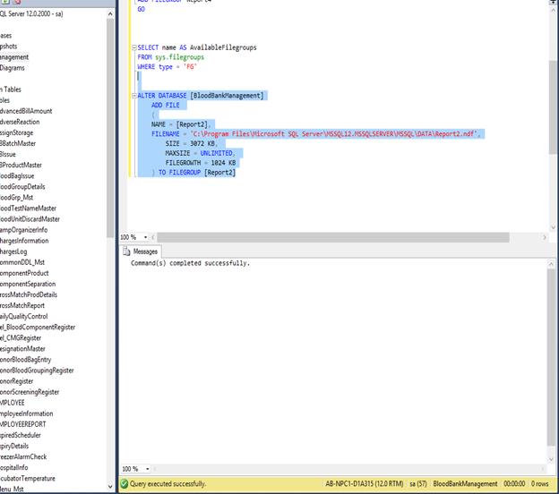Click messages pane scrollbar up arrow
The height and width of the screenshot is (494, 559).
tap(551, 264)
